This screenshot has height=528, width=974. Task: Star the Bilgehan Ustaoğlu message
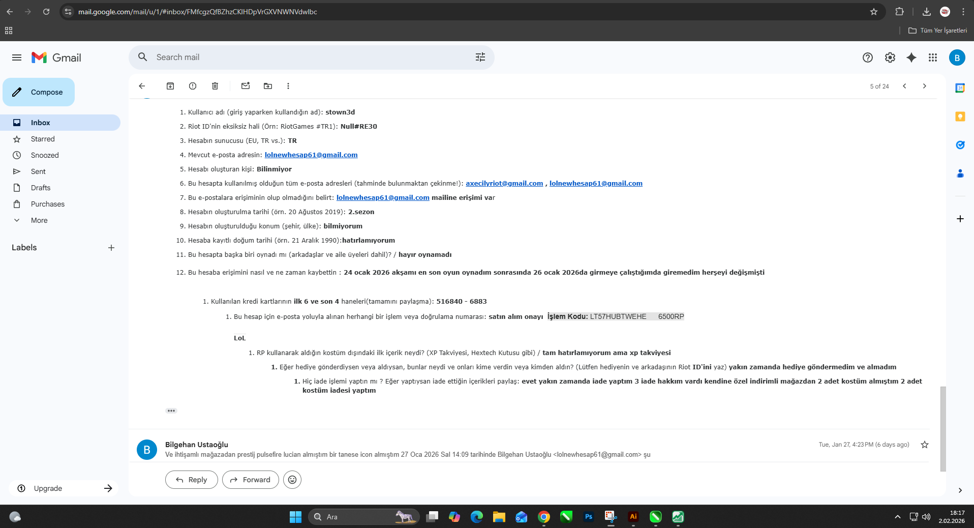[925, 445]
